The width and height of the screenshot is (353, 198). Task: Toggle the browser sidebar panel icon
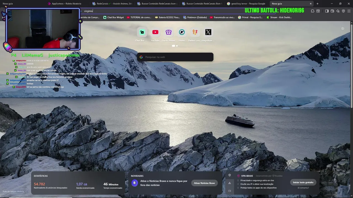point(327,11)
